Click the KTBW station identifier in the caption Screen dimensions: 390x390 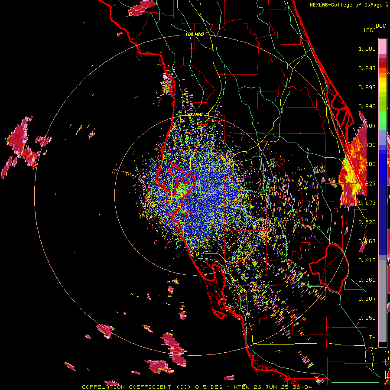pyautogui.click(x=243, y=387)
